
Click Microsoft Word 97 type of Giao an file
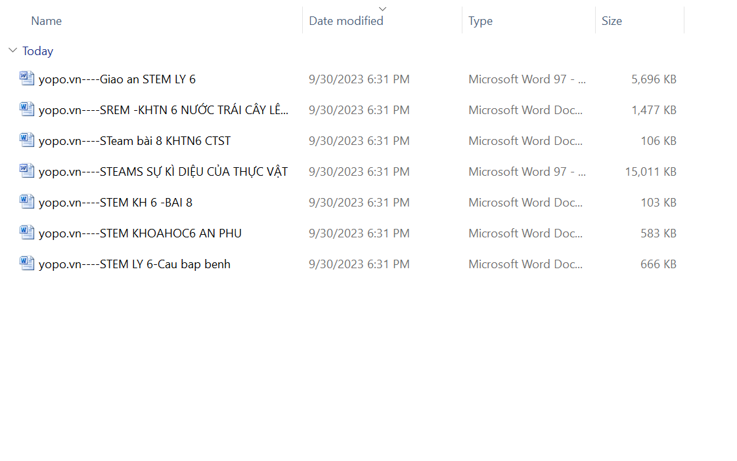(527, 79)
